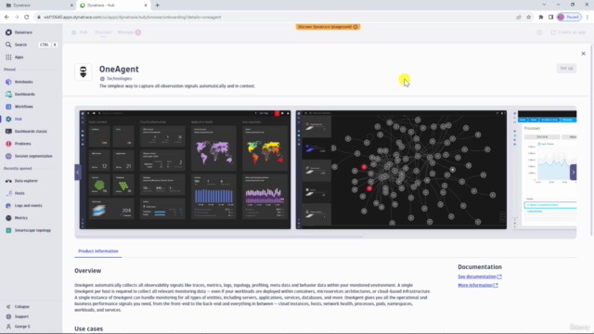The height and width of the screenshot is (334, 594).
Task: Click the OneAgent app logo
Action: (84, 71)
